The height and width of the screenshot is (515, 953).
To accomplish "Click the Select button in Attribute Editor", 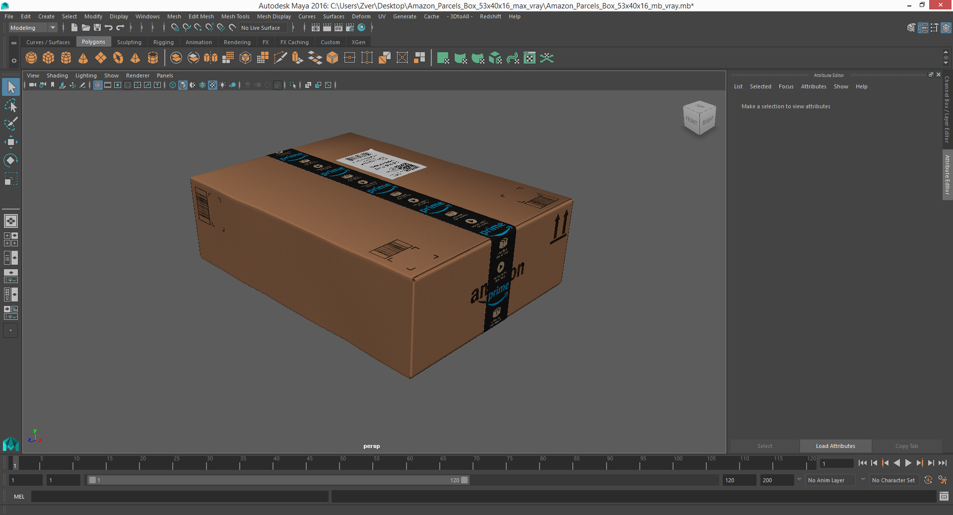I will pyautogui.click(x=765, y=446).
